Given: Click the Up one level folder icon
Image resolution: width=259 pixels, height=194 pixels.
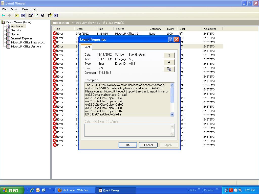Looking at the screenshot, I should point(17,15).
